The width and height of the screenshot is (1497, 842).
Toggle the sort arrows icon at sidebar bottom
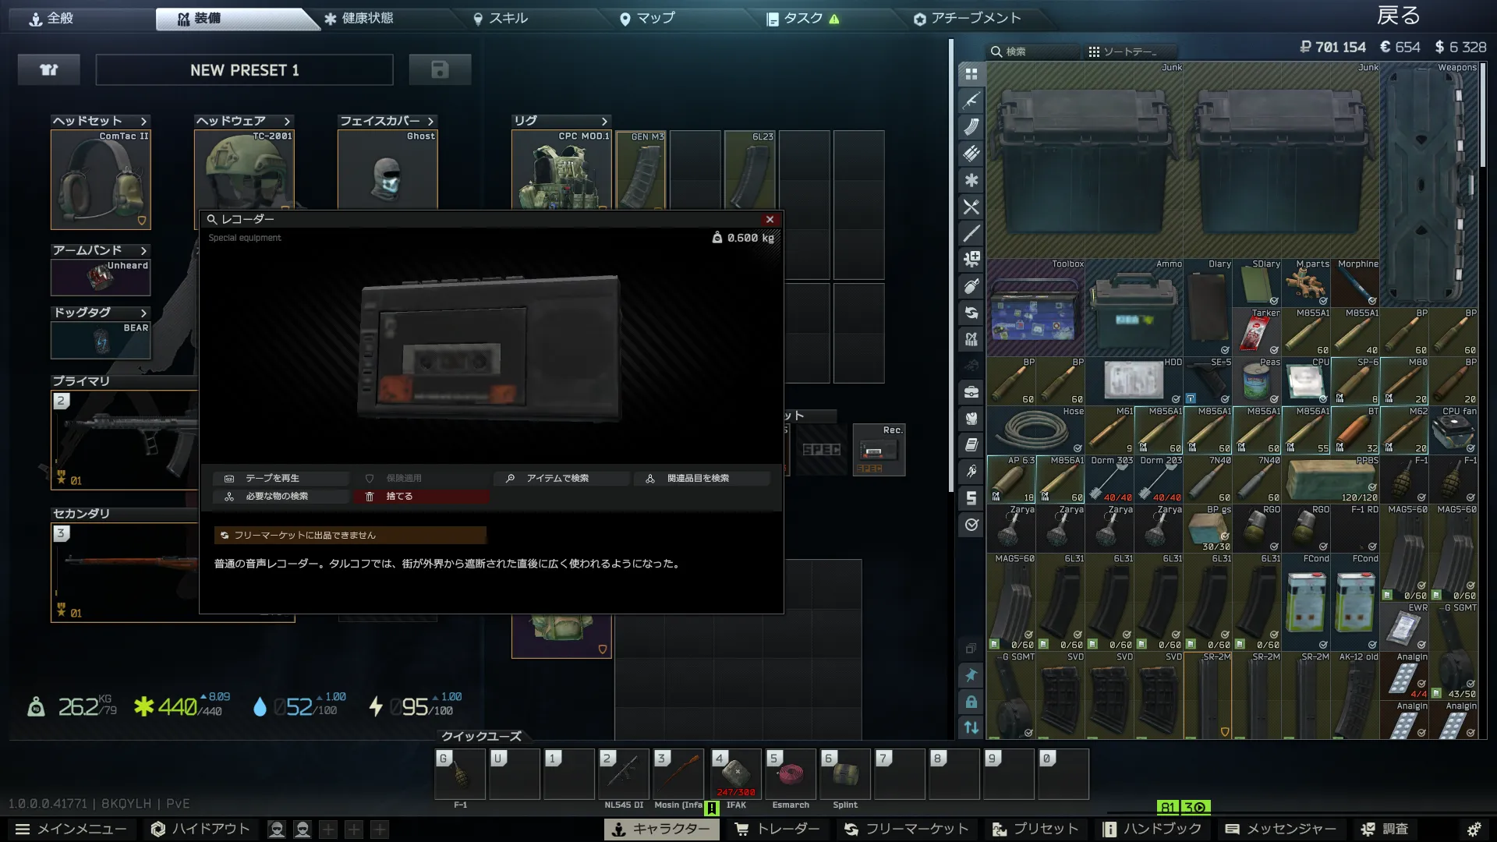click(x=971, y=727)
